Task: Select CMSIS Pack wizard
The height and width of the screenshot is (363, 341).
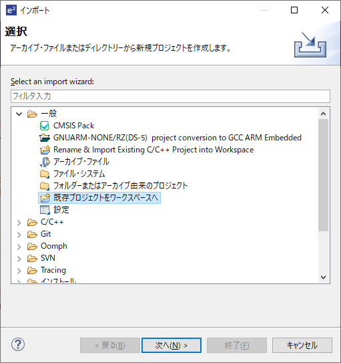Action: point(73,126)
